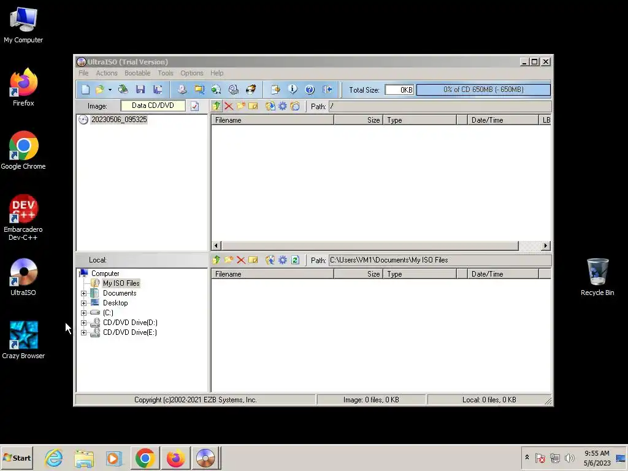Click the image pane Path field
The image size is (628, 471).
440,107
